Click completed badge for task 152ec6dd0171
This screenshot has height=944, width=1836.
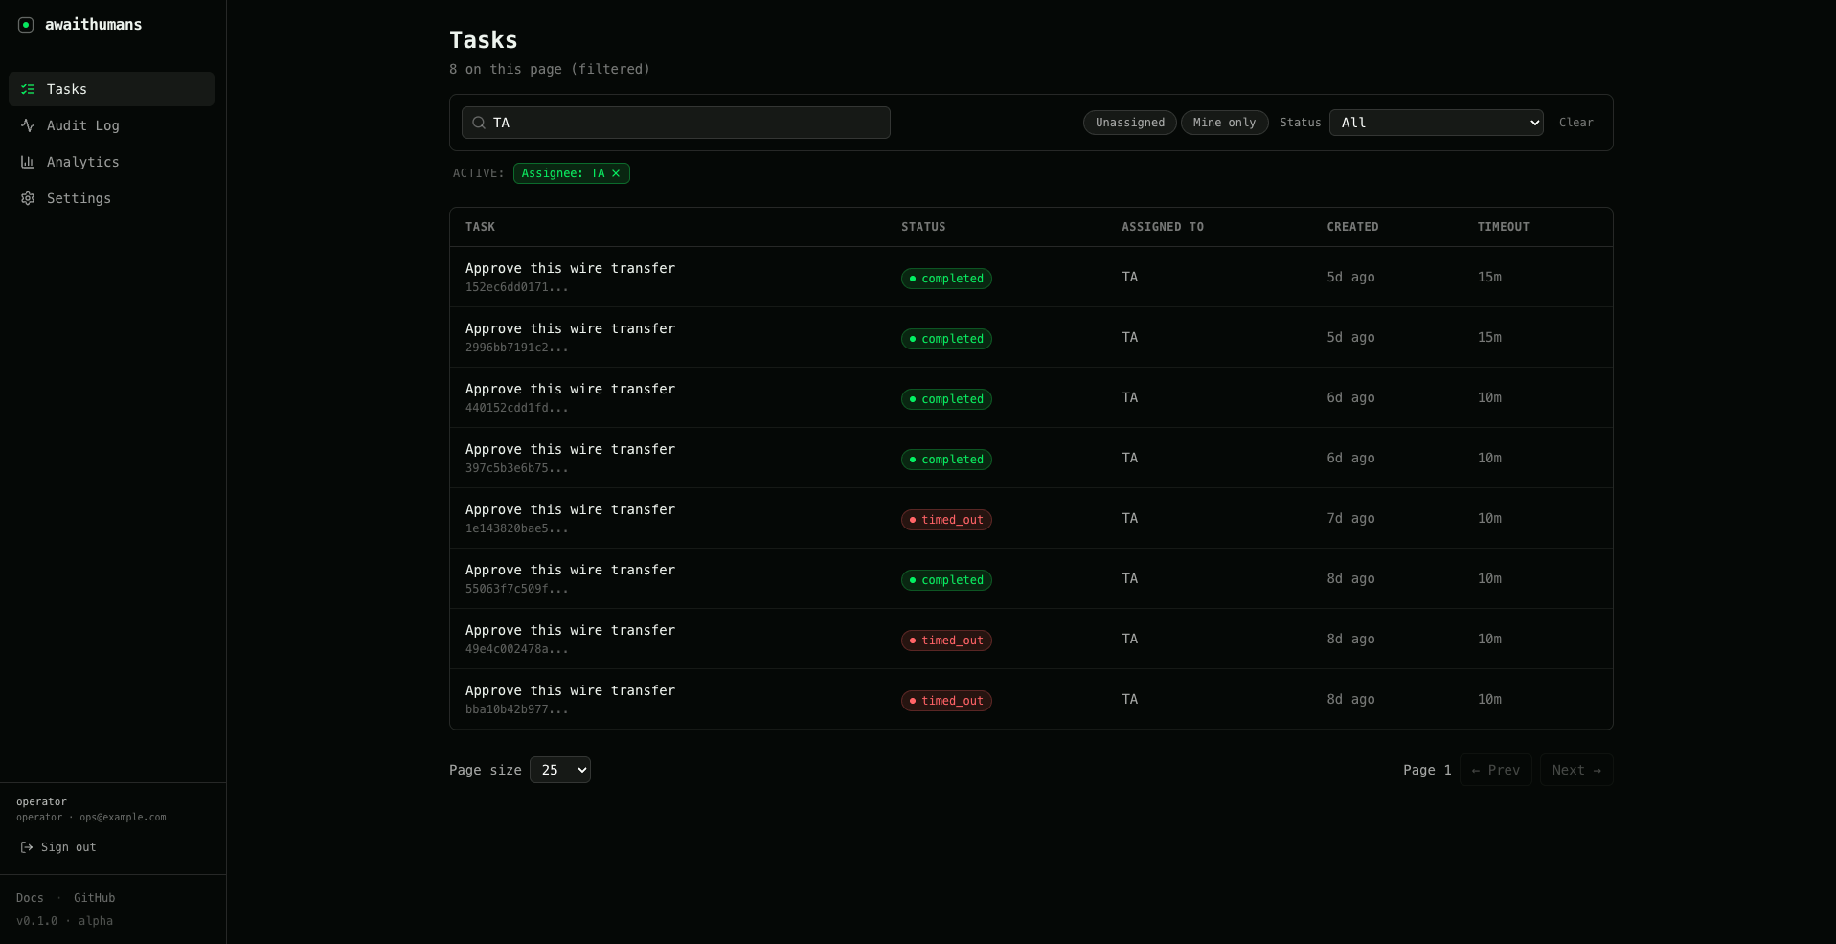(946, 279)
